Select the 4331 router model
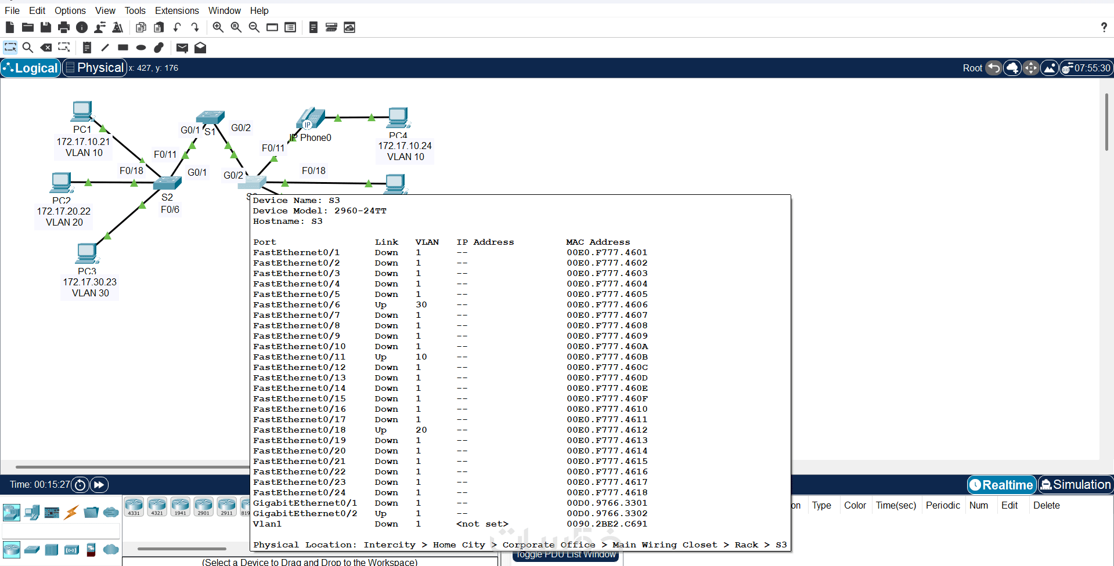This screenshot has width=1114, height=566. point(134,506)
